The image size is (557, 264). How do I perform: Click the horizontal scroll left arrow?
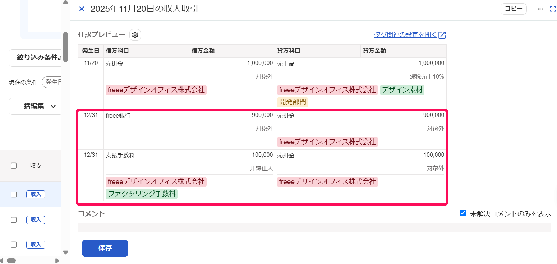[2, 261]
